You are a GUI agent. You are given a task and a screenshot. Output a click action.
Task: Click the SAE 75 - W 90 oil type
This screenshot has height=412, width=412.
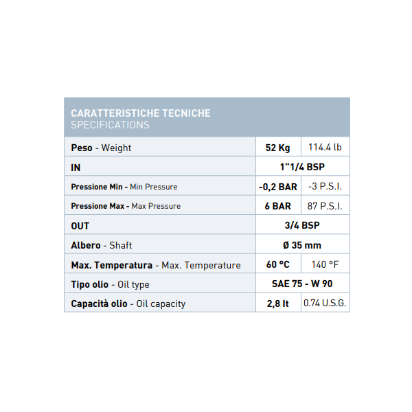301,284
